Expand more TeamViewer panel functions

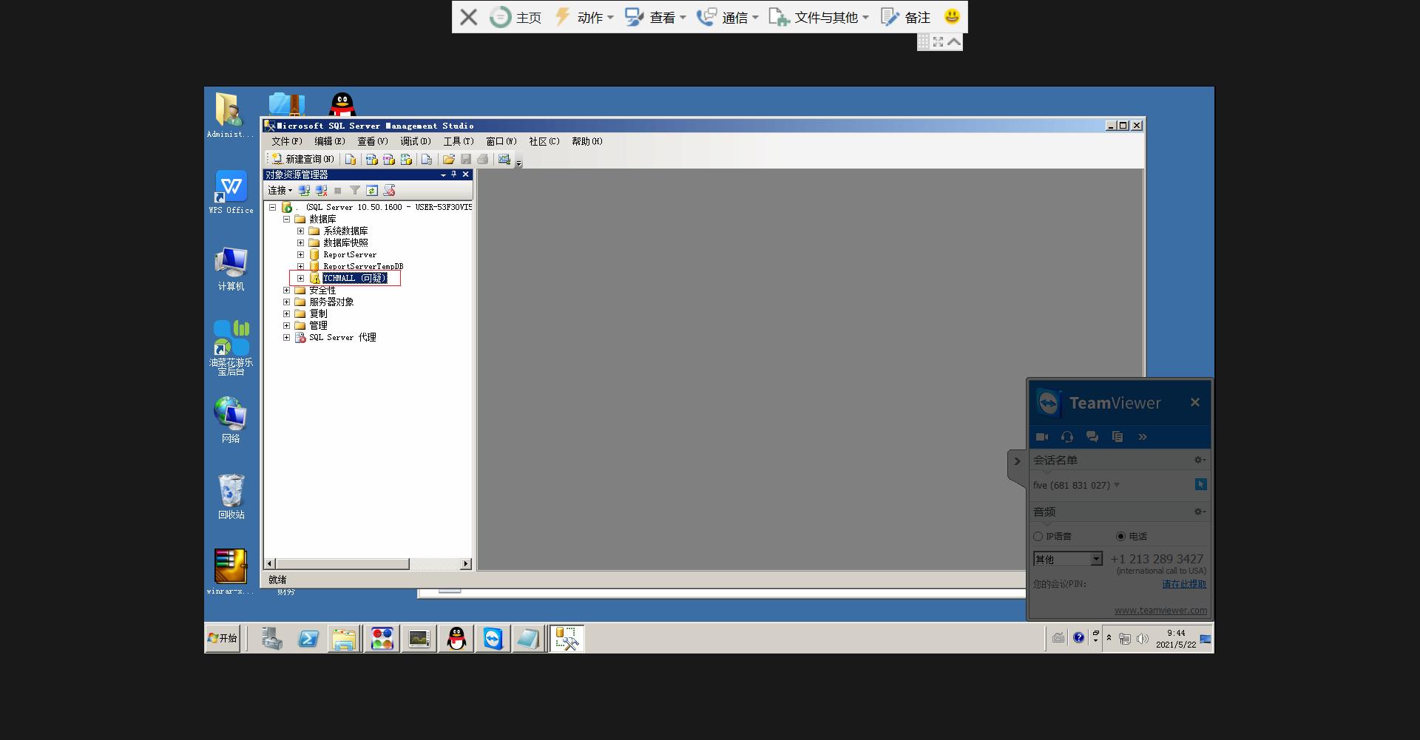[x=1143, y=437]
